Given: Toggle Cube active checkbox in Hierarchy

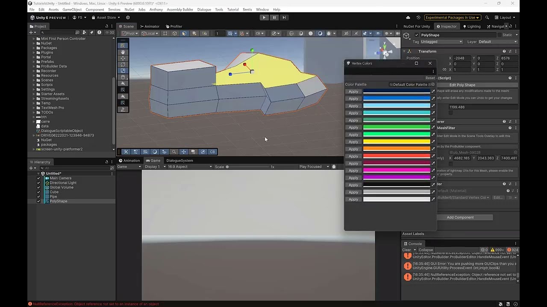Looking at the screenshot, I should (38, 192).
